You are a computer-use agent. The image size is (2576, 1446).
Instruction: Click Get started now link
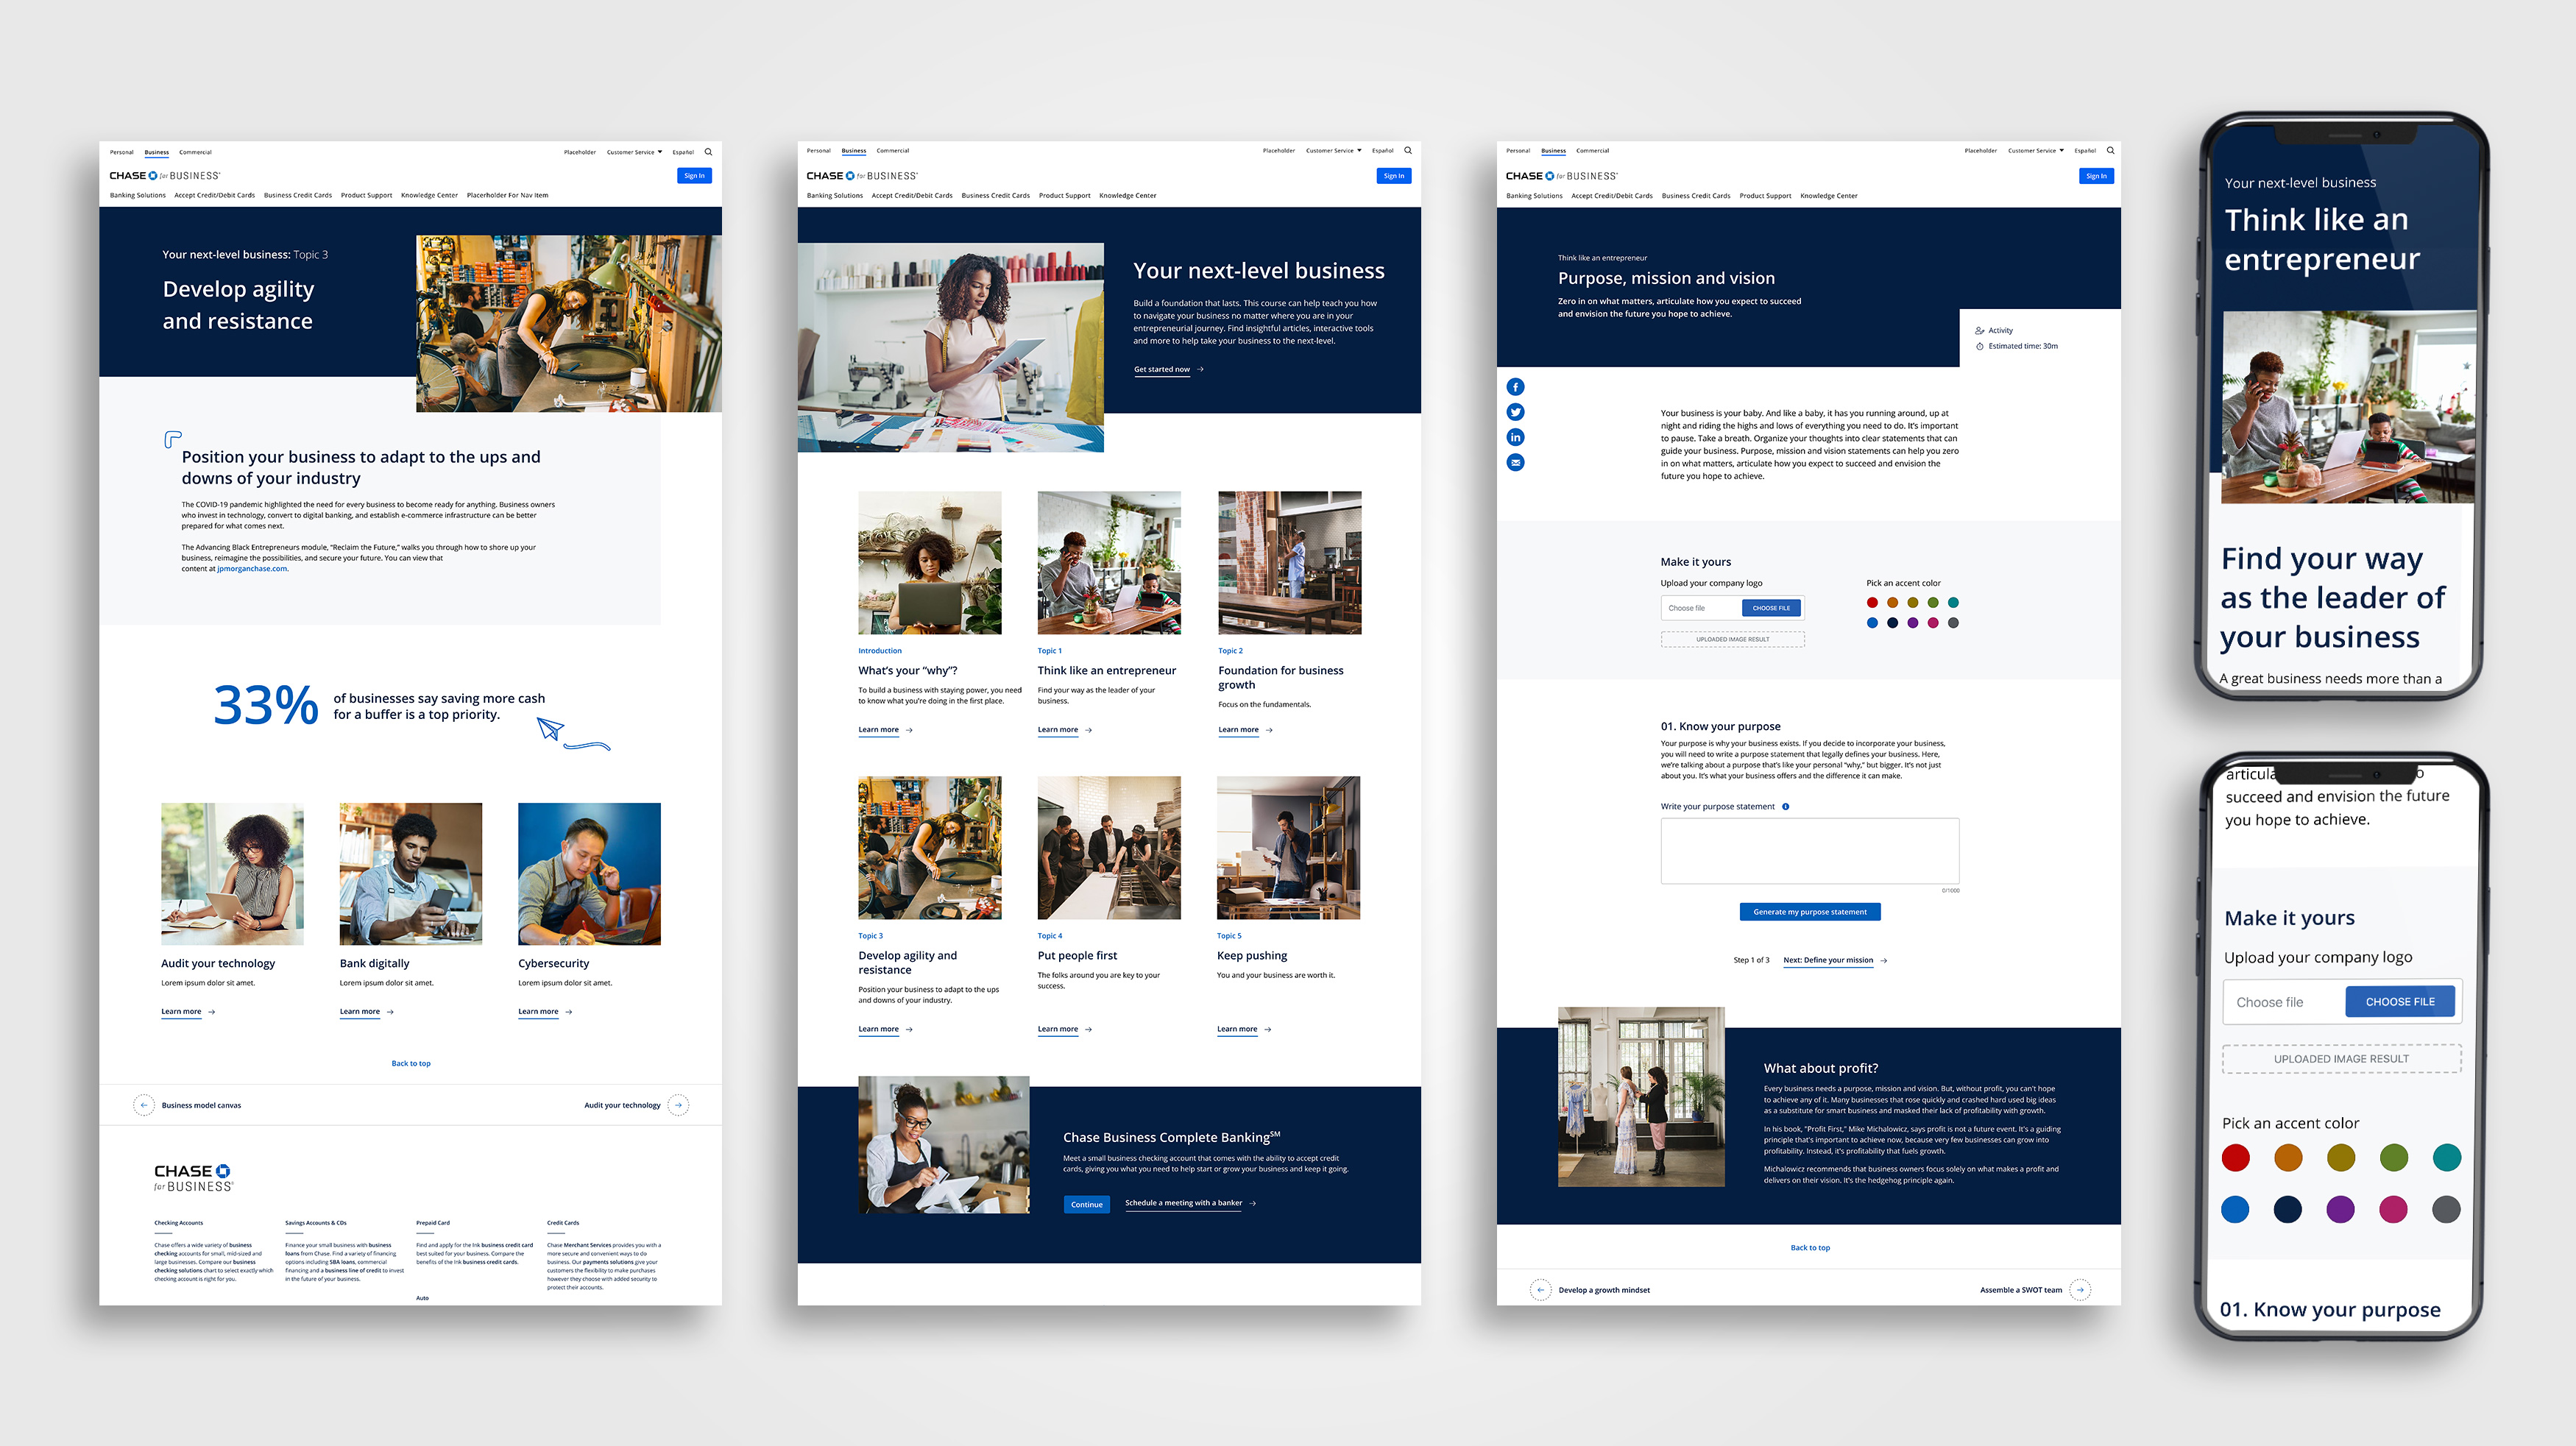click(1162, 369)
